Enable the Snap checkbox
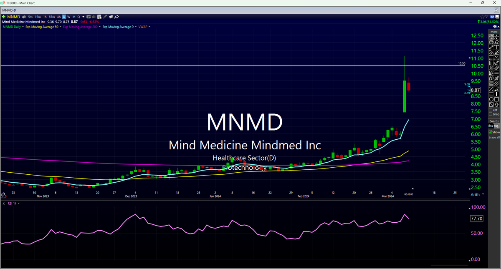The height and width of the screenshot is (269, 501). [x=491, y=114]
